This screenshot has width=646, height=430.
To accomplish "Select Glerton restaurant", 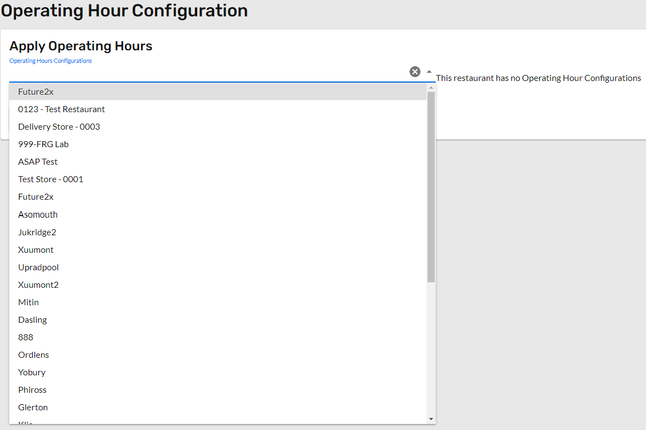I will coord(218,408).
